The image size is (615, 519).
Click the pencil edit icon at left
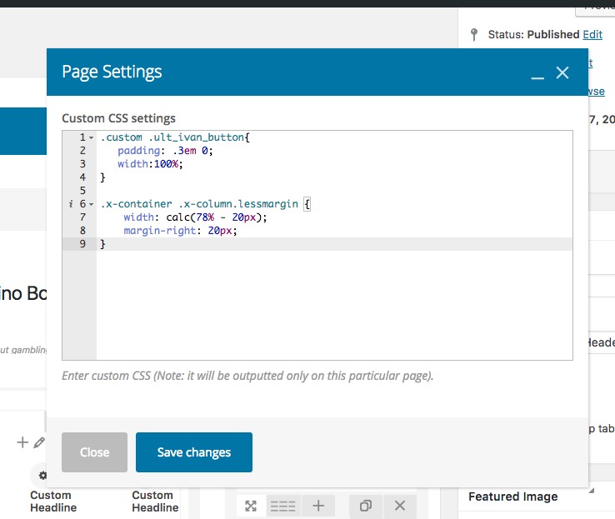38,443
